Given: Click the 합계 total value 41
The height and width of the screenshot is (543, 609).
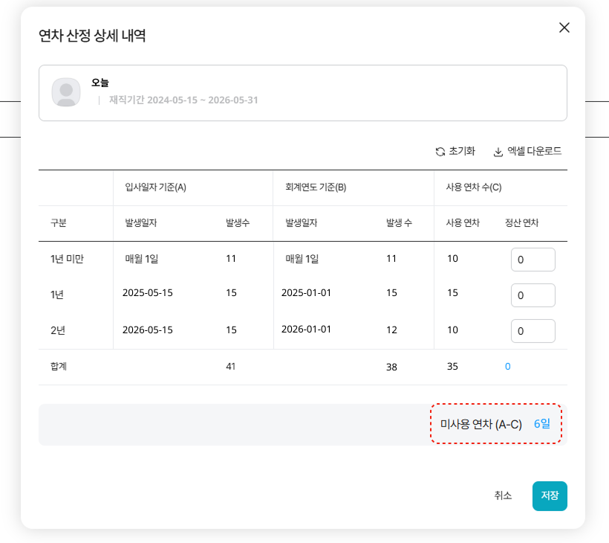Looking at the screenshot, I should point(231,366).
